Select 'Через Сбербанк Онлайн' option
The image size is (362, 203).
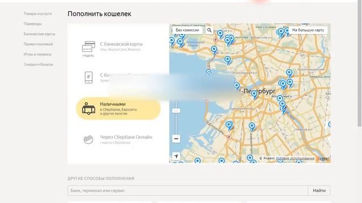pos(118,139)
